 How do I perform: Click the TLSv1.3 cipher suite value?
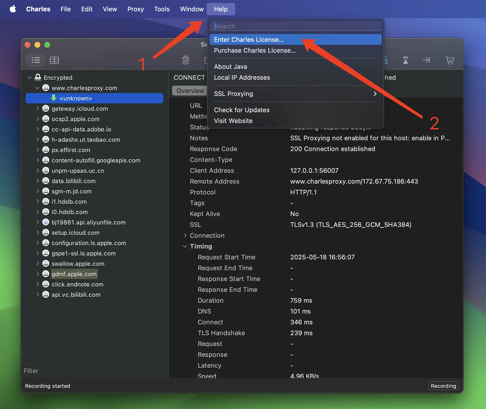350,225
